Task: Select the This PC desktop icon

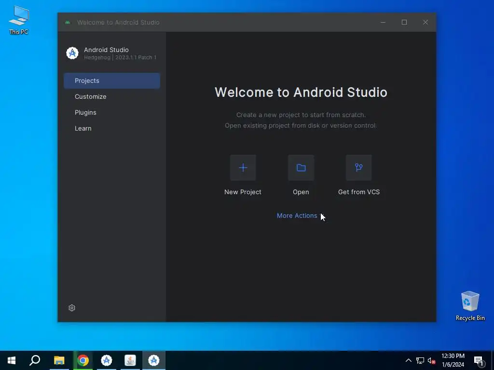Action: 19,20
